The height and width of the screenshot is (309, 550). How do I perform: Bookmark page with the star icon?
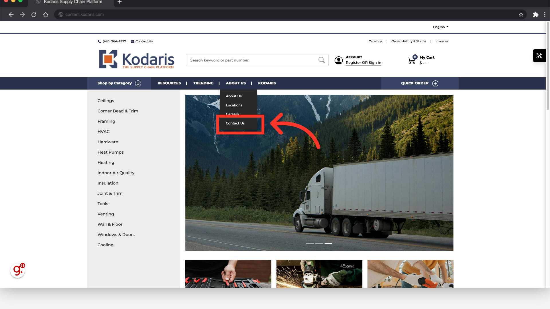click(x=521, y=15)
